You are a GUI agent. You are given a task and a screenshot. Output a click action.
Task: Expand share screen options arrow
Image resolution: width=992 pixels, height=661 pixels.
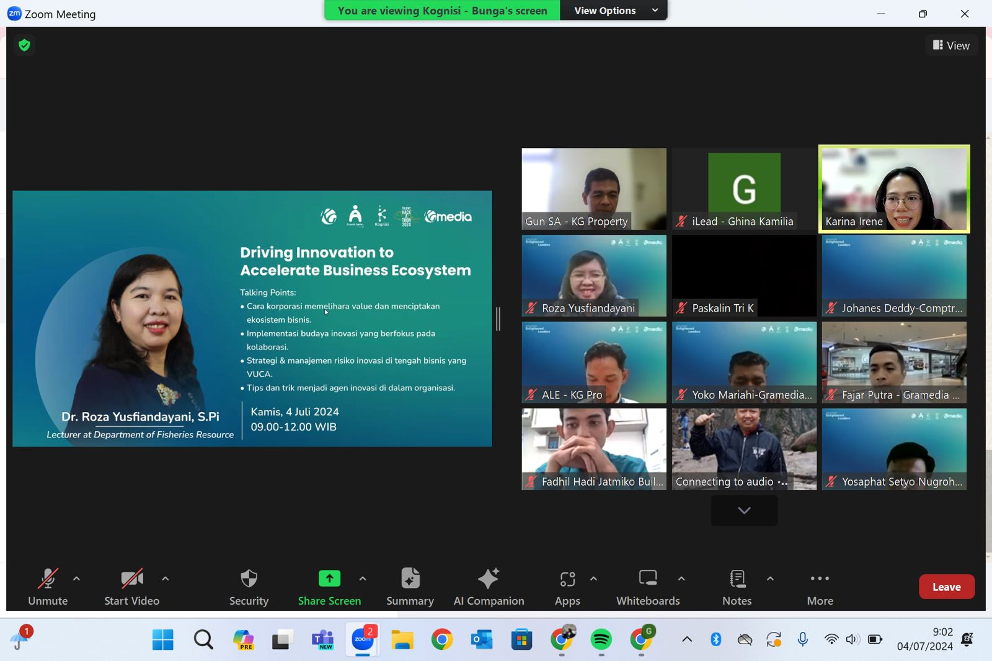(363, 579)
